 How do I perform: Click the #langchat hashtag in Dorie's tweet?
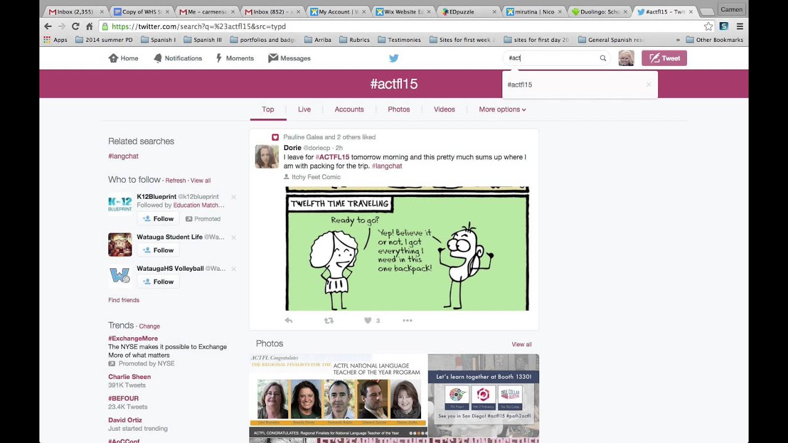387,166
